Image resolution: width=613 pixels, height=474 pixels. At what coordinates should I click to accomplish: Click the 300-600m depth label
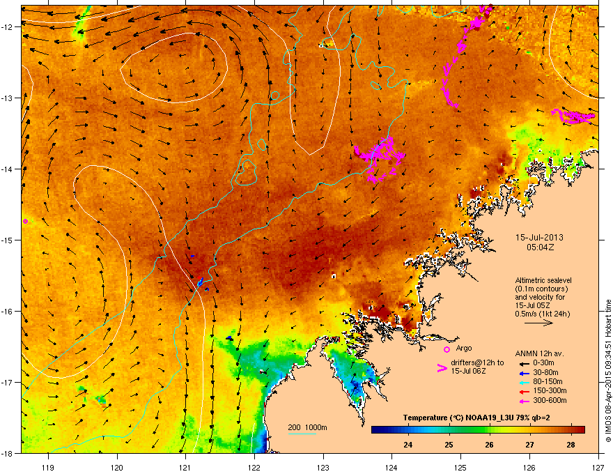pos(550,401)
